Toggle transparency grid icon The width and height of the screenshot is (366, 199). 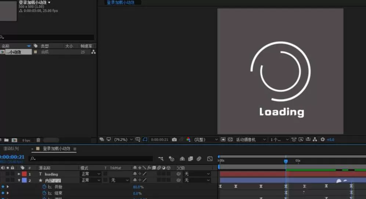pos(230,139)
